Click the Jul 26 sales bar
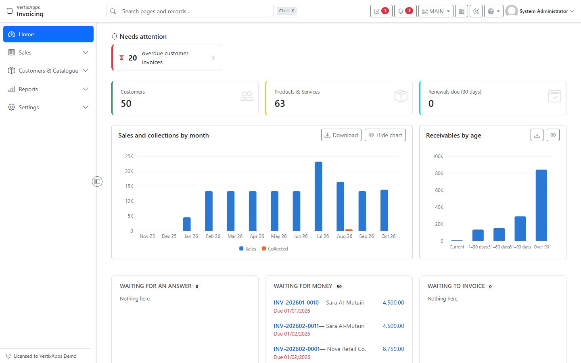Viewport: 581px width, 363px height. (318, 196)
